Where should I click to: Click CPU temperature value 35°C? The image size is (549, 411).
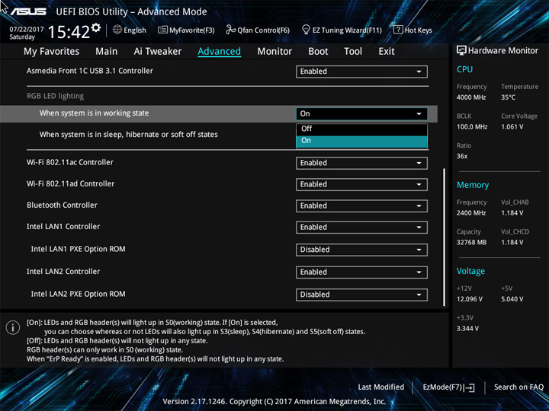pos(508,97)
